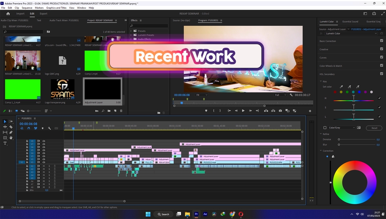Toggle Curves section checkbox
This screenshot has width=386, height=219.
(381, 57)
